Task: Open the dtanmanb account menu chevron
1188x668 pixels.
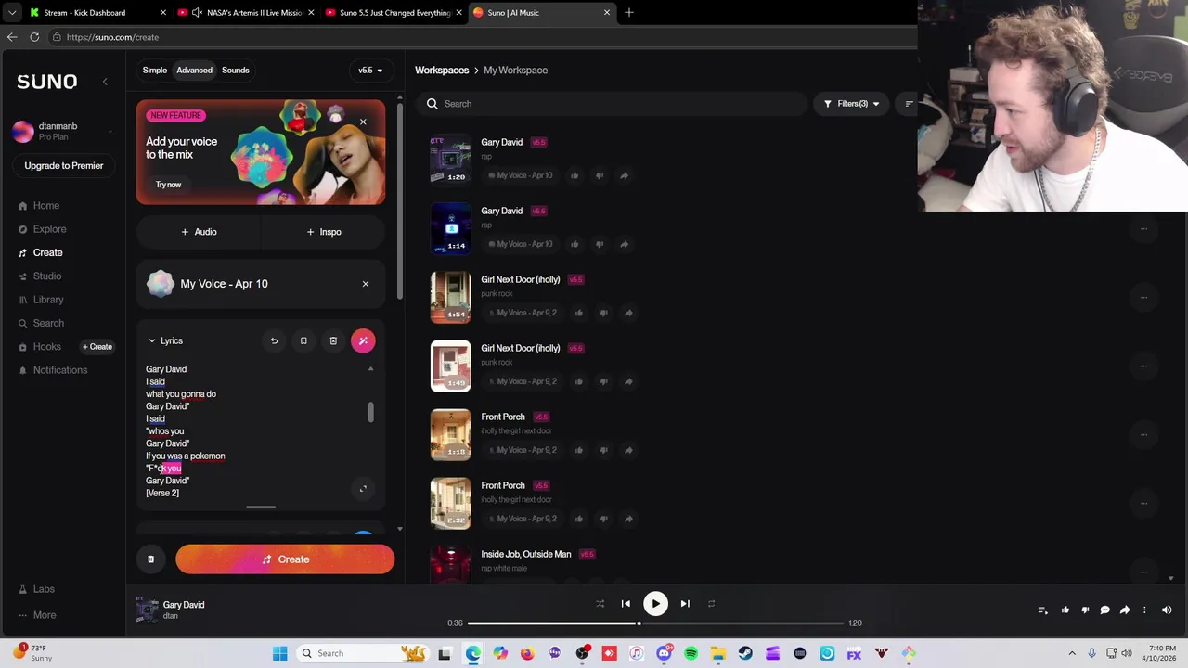Action: point(110,132)
